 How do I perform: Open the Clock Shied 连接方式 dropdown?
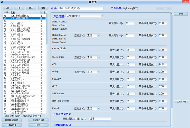[x=98, y=57]
